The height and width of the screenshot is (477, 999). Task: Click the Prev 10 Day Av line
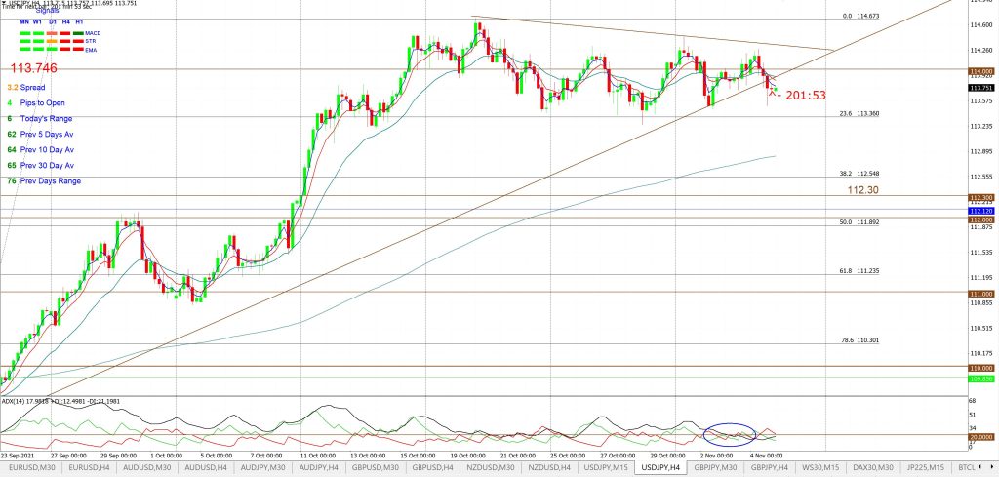pos(40,149)
